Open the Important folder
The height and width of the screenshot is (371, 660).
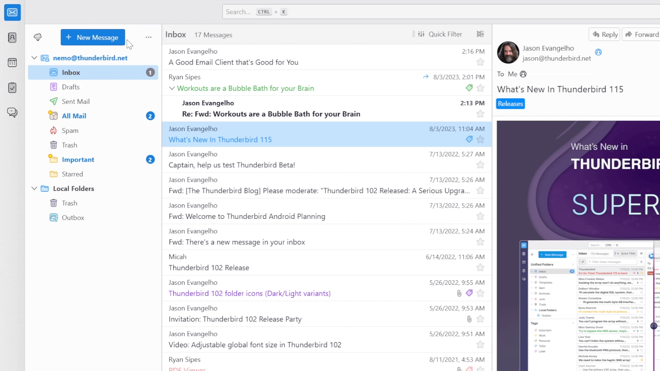(93, 160)
